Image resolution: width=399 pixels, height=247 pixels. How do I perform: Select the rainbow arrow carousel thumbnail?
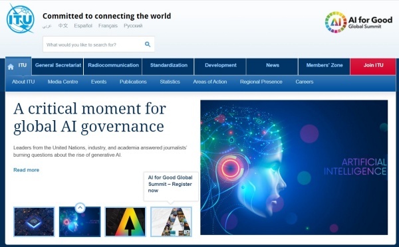[x=126, y=222]
